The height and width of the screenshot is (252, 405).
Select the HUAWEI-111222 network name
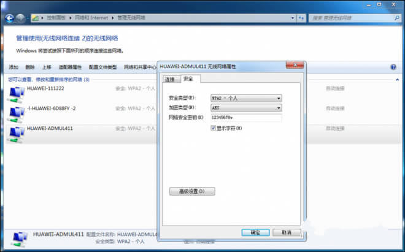[45, 88]
